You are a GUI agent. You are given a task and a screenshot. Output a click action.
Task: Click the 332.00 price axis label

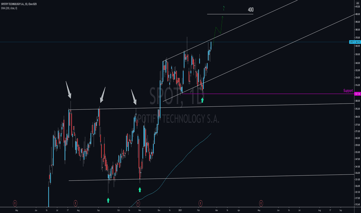(358, 70)
